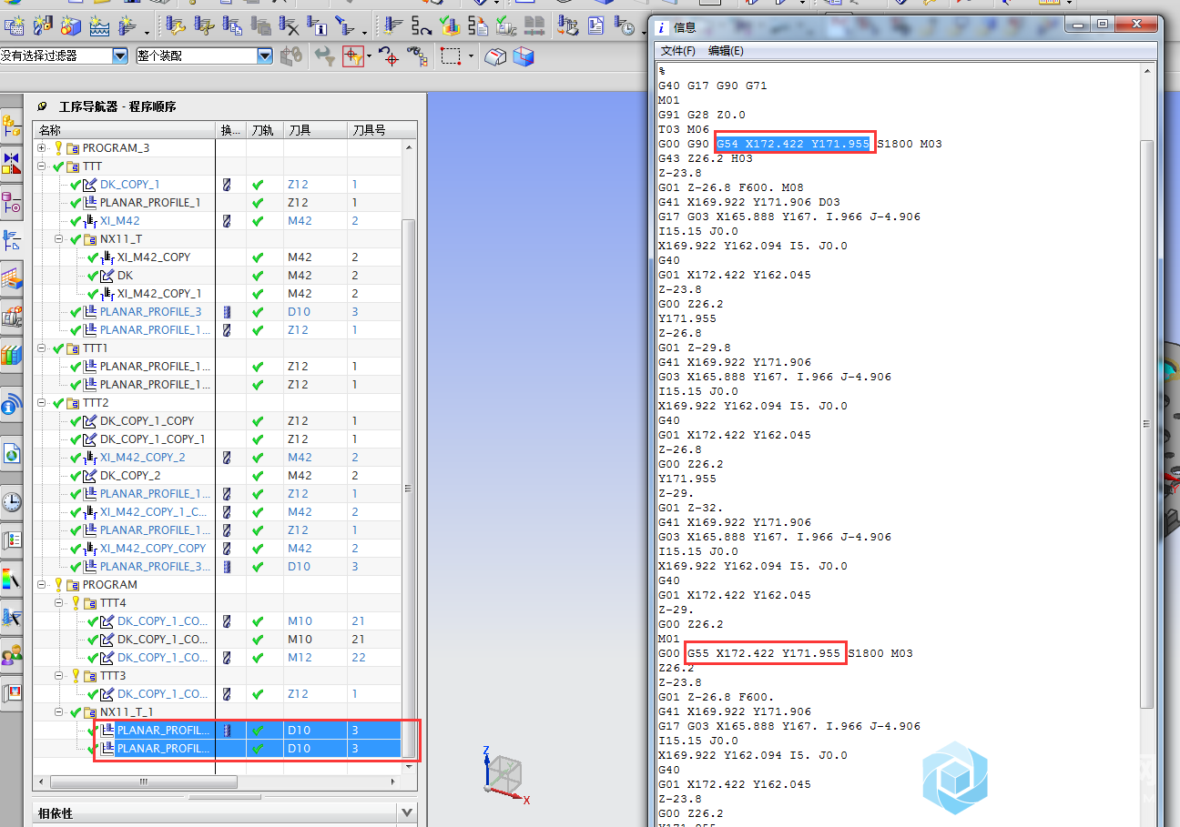Select the DK_COPY_2 operation
The image size is (1180, 827).
point(130,476)
